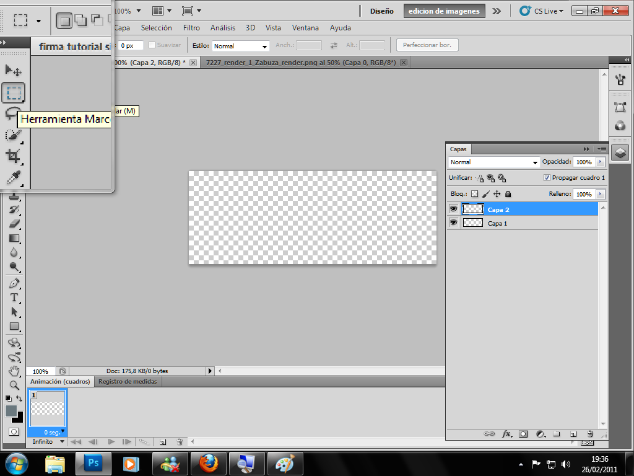Toggle unify layer visibility
Viewport: 634px width, 476px height.
pos(490,178)
